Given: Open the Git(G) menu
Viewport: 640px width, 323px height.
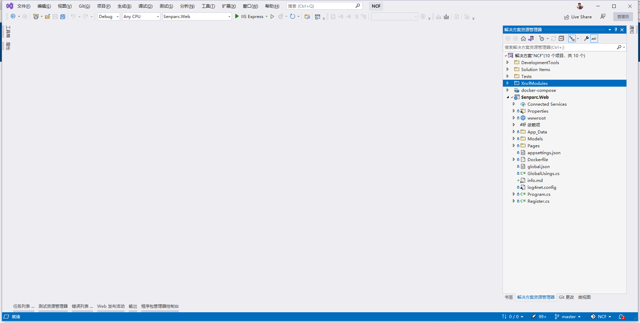Looking at the screenshot, I should 84,6.
